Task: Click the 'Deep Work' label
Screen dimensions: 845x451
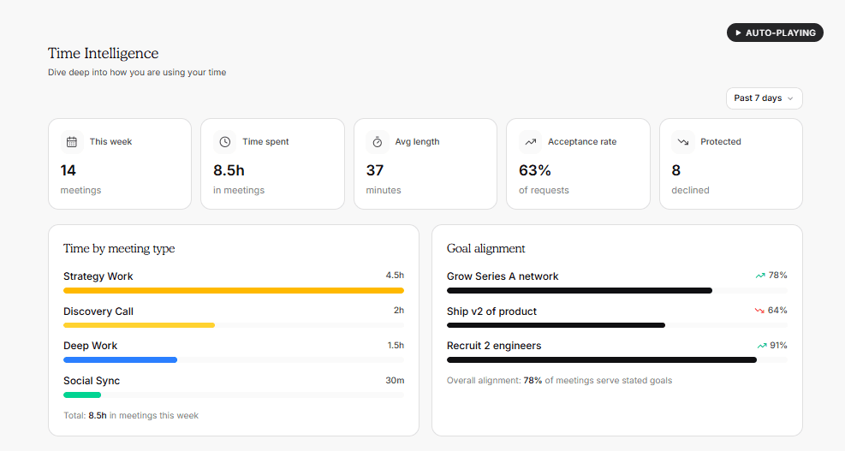Action: point(90,346)
